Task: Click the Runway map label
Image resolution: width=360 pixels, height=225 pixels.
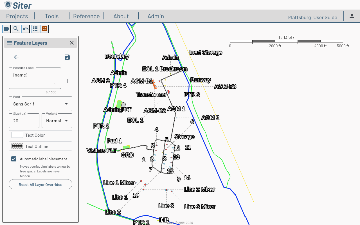Action: (x=201, y=80)
